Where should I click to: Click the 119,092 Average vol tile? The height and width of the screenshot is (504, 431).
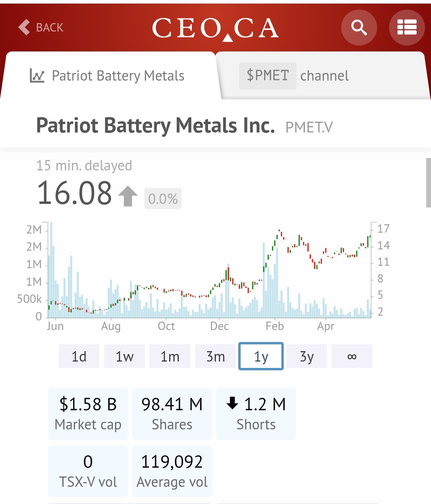tap(172, 471)
